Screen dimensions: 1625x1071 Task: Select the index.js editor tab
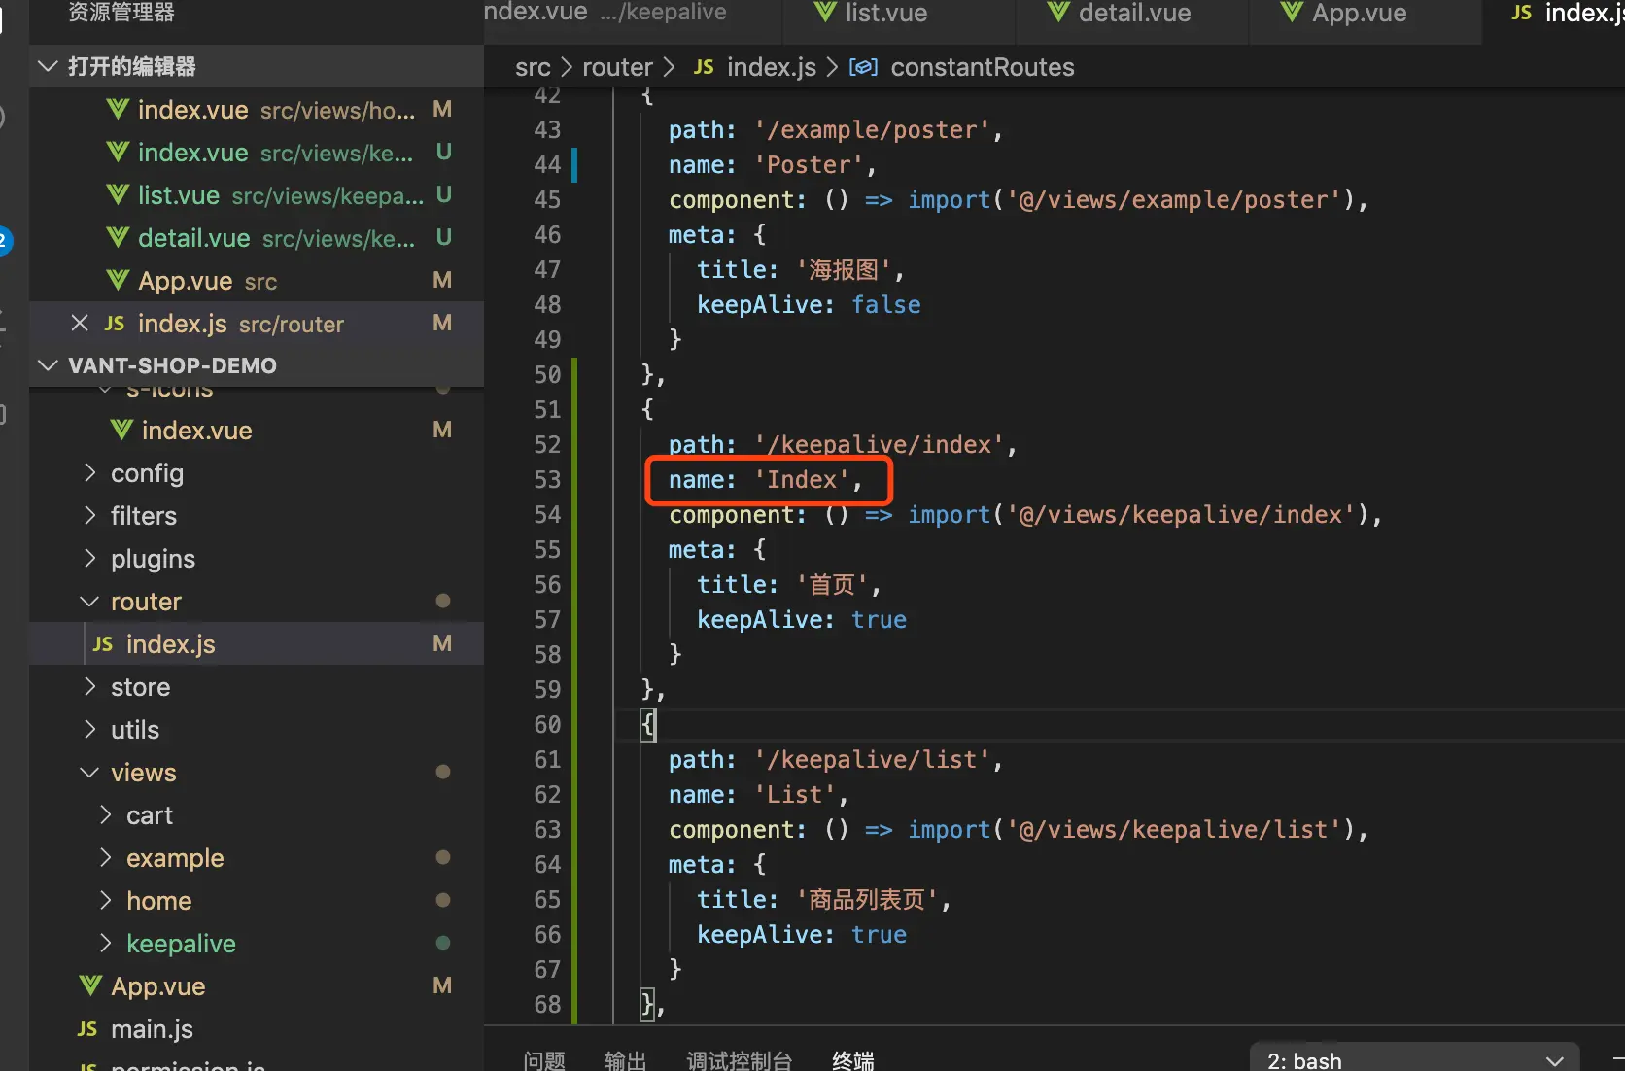pyautogui.click(x=1554, y=19)
